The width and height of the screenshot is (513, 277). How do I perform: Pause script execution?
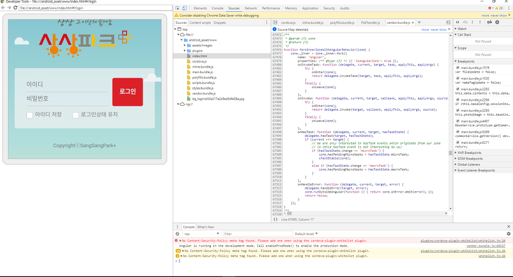click(457, 23)
